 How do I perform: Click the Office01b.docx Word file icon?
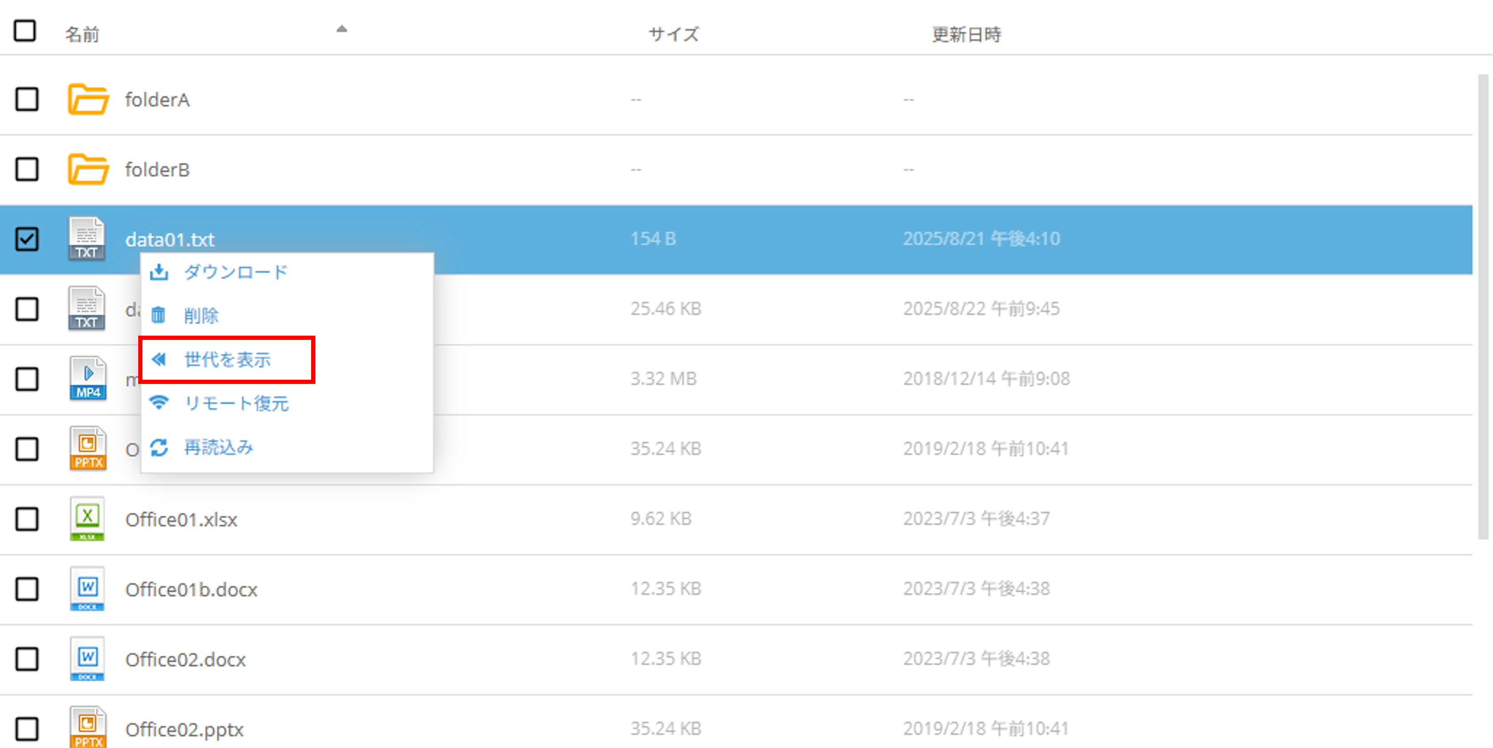pos(87,589)
